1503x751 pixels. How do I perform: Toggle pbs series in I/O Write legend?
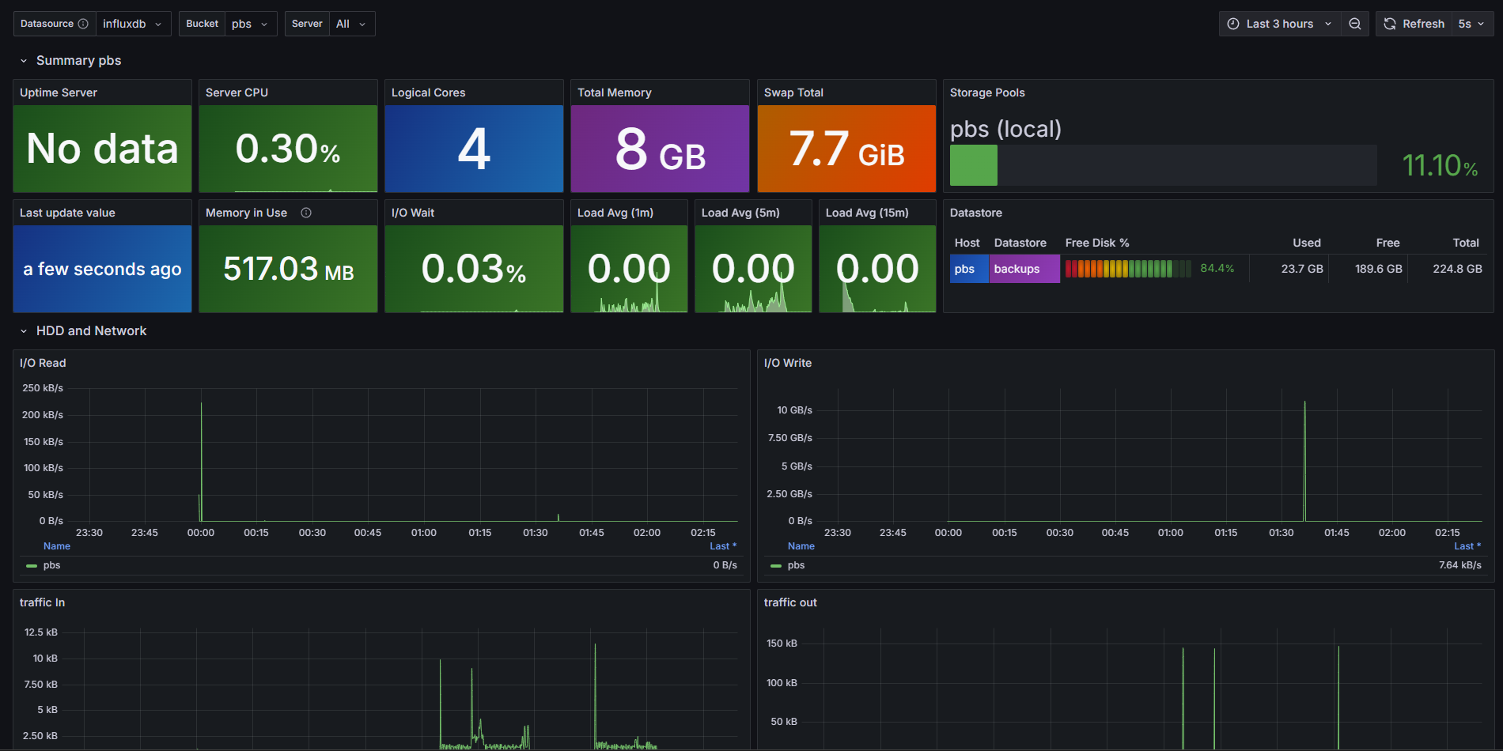796,565
